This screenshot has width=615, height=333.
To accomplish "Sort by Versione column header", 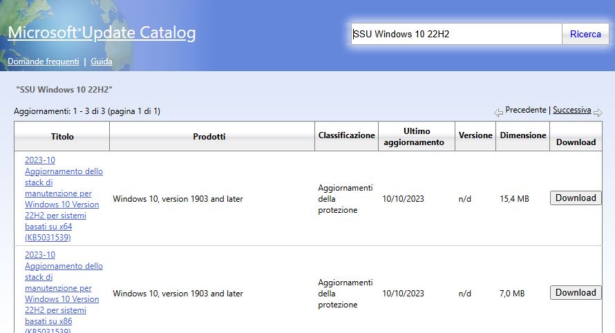I will tap(475, 135).
